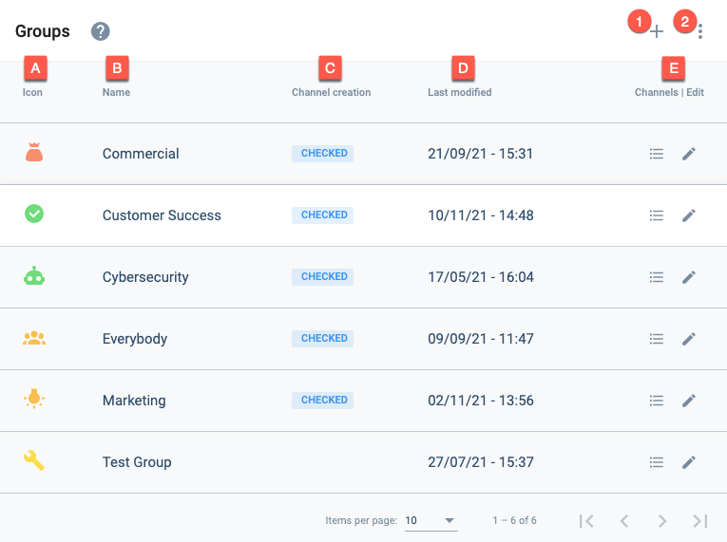
Task: Click CHECKED badge in Cybersecurity row
Action: [323, 276]
